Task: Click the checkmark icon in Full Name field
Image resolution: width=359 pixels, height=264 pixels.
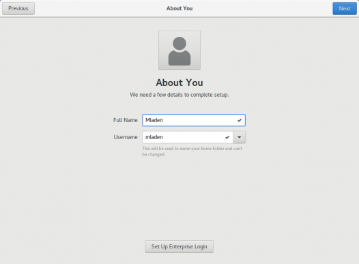Action: point(240,120)
